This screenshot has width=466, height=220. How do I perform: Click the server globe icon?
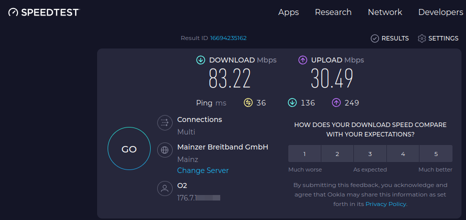[164, 149]
